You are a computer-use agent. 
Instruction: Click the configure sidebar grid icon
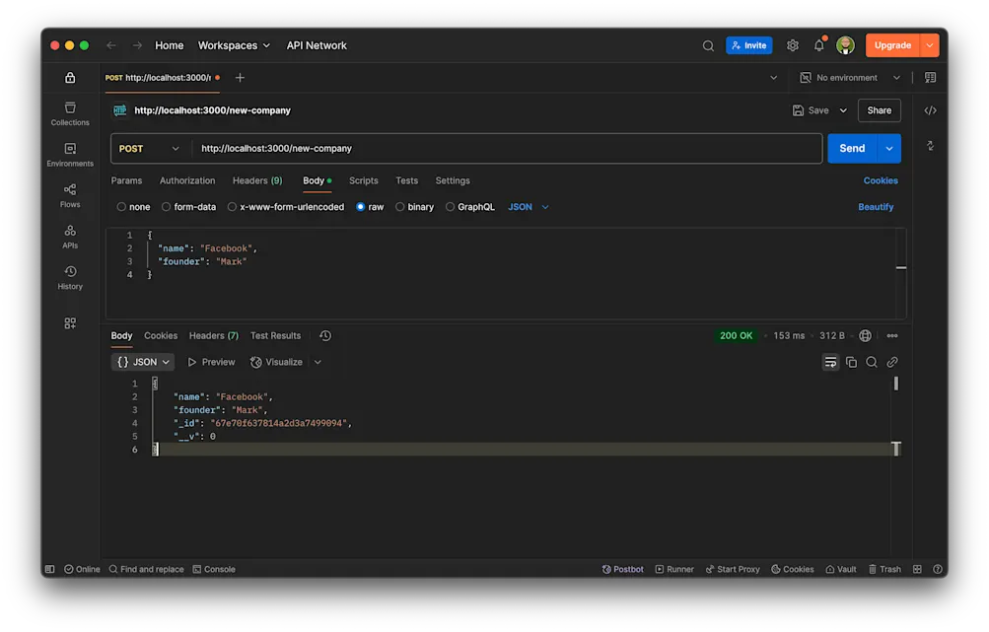[x=70, y=323]
